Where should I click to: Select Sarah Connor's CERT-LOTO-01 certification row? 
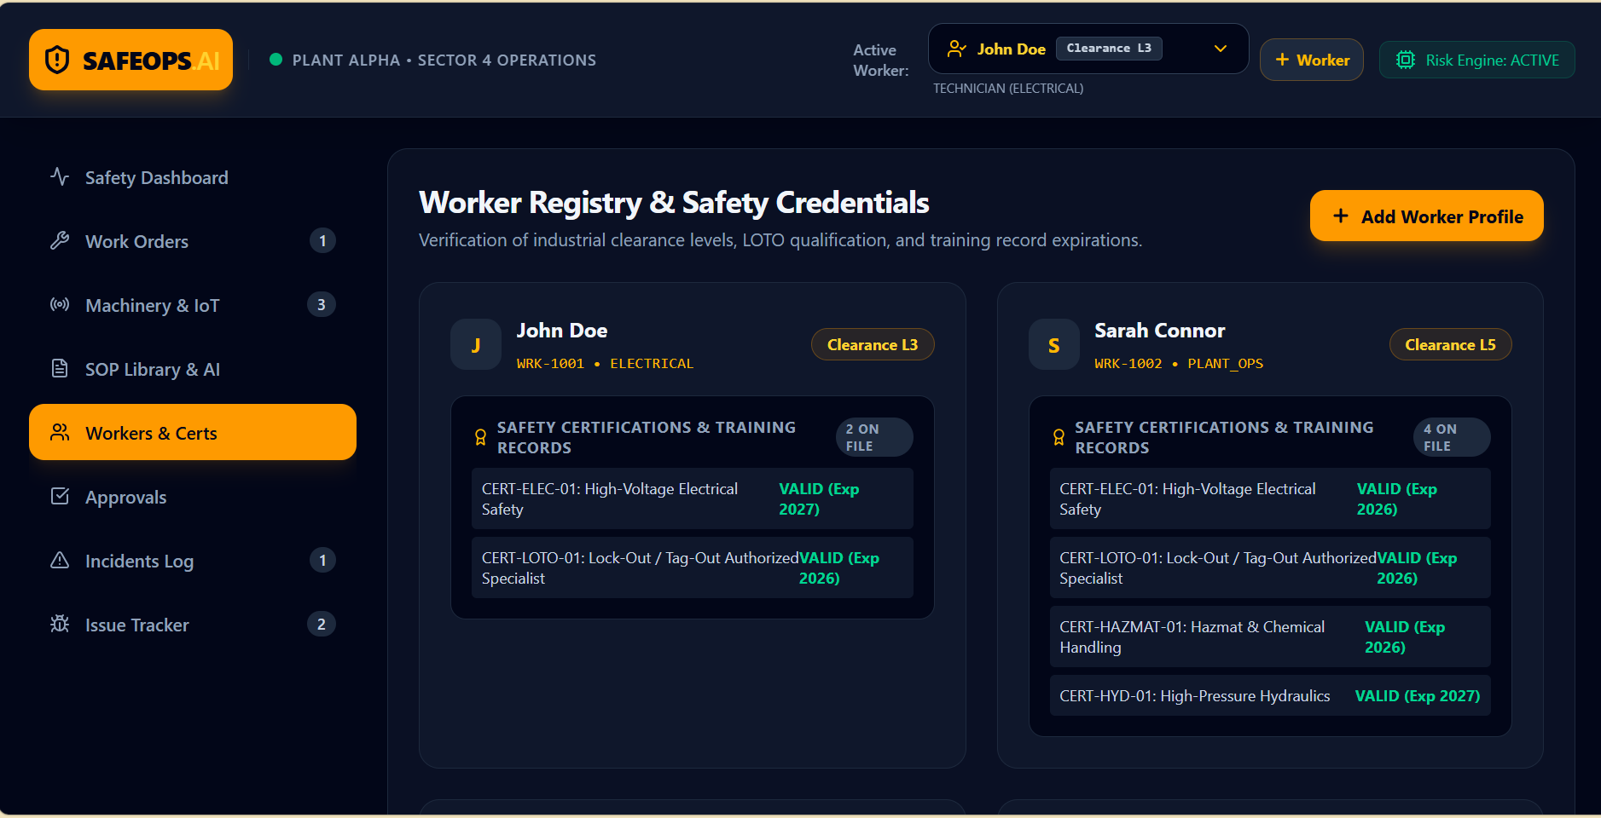tap(1270, 567)
